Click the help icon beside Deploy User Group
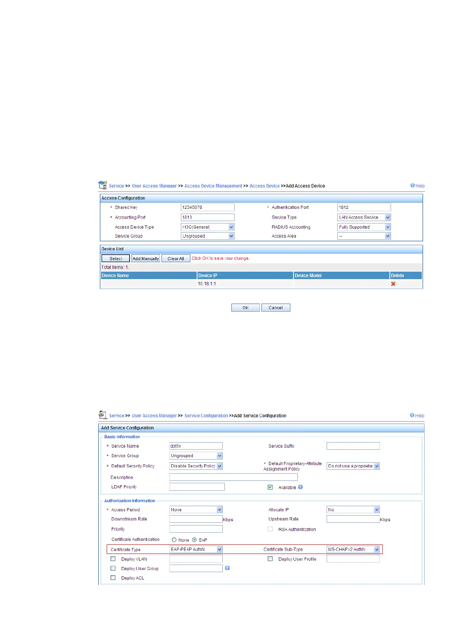This screenshot has height=638, width=470. click(227, 568)
